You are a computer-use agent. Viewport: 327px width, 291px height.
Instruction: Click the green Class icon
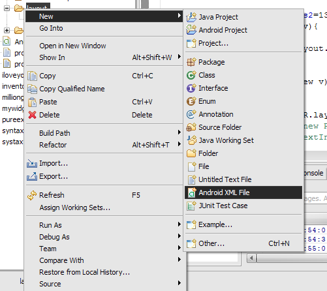pos(191,75)
